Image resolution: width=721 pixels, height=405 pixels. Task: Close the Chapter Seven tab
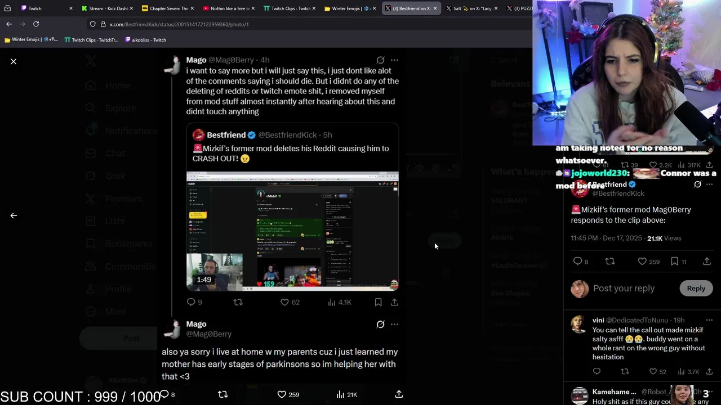tap(192, 8)
